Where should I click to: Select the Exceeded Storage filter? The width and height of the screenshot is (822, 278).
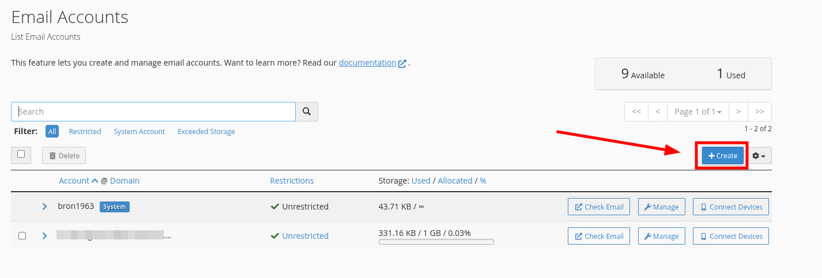(206, 132)
